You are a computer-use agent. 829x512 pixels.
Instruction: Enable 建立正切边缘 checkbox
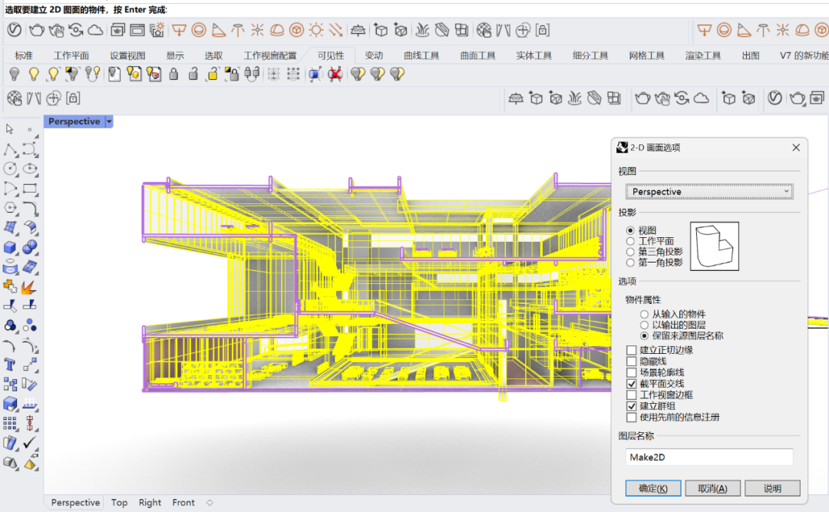tap(631, 350)
